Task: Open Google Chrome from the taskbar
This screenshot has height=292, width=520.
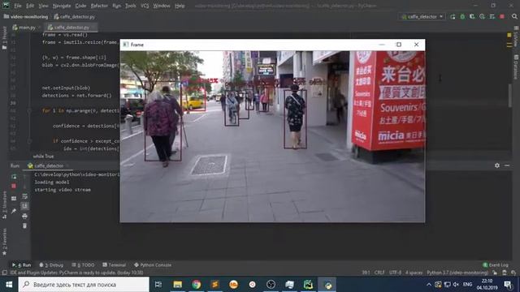Action: pos(196,285)
